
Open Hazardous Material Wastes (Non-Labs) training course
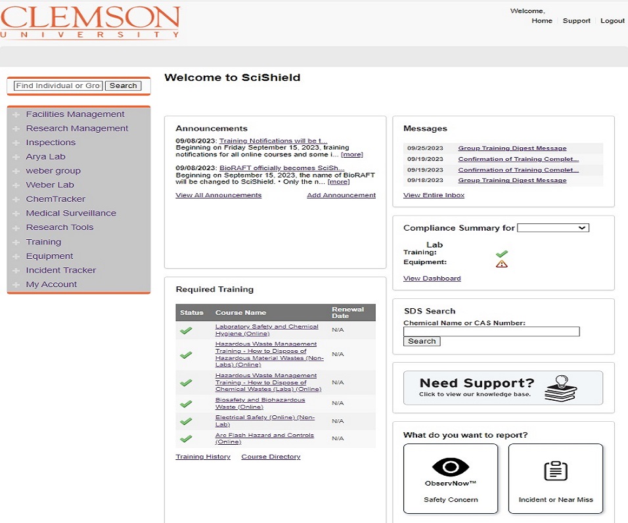269,354
